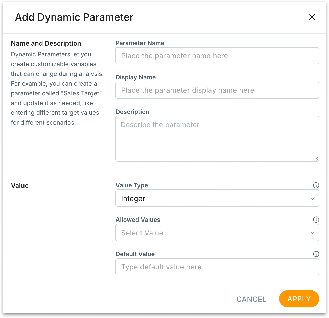Click the Display Name field label
Viewport: 329px width, 318px height.
pyautogui.click(x=136, y=77)
